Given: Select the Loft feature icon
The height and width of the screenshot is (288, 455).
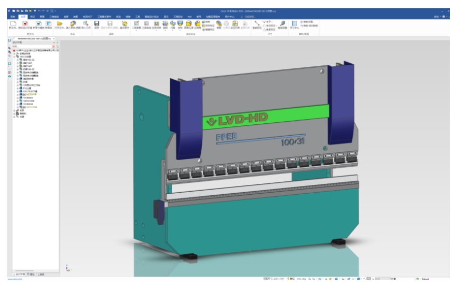Looking at the screenshot, I should [x=180, y=23].
